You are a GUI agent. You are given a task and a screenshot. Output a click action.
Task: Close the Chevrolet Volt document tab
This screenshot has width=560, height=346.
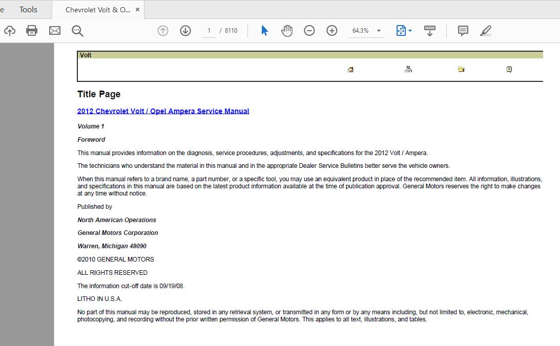(137, 10)
